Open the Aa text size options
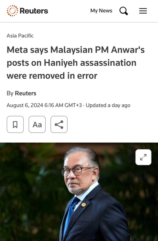This screenshot has height=241, width=158. 37,124
